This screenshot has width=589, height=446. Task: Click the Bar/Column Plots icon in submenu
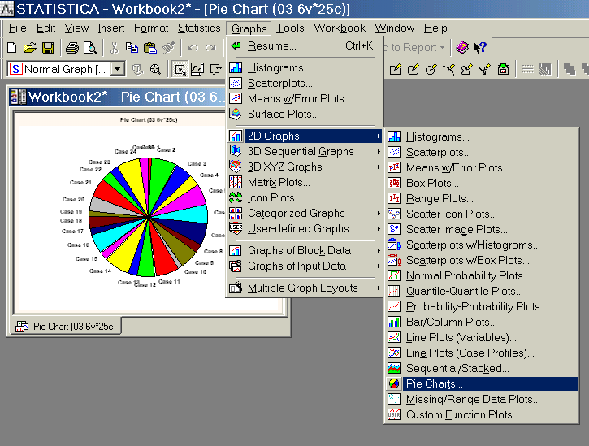pos(394,322)
